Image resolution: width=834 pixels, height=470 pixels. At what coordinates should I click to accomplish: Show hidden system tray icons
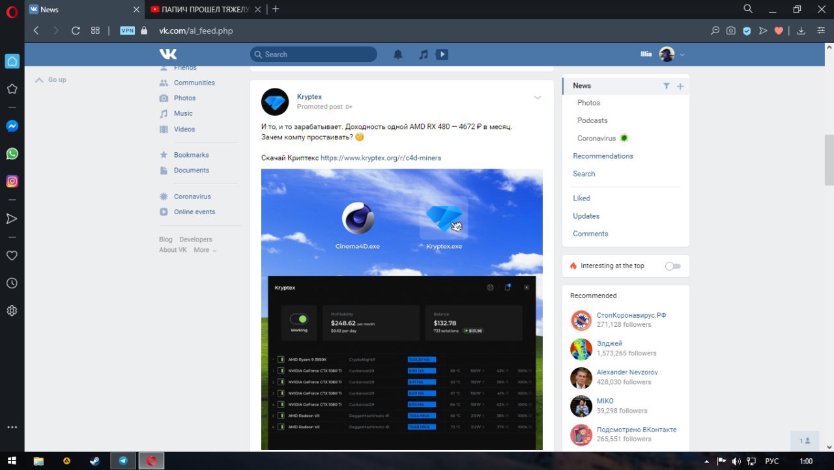coord(707,461)
